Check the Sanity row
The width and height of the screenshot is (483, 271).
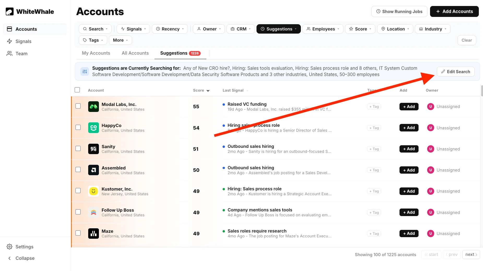point(78,148)
